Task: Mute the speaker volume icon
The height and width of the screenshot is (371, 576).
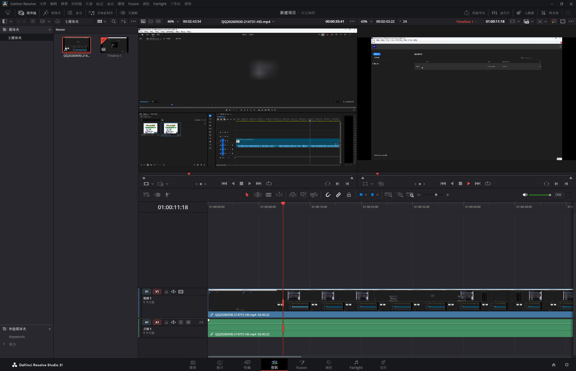Action: click(x=525, y=195)
